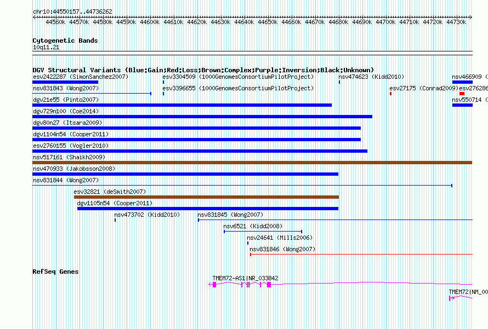Select the brown esv32821 (deSmith2007) bar
Screen dimensions: 488x329
coord(206,197)
